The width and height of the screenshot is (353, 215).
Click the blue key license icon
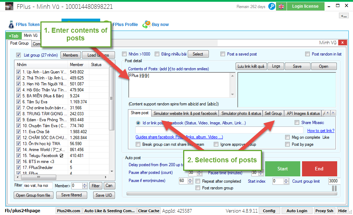tap(272, 7)
